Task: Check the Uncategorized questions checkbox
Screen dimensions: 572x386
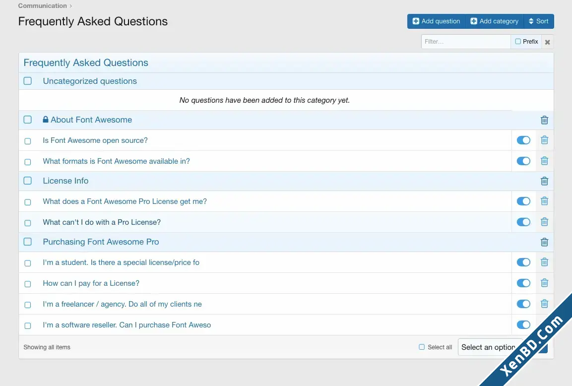Action: (28, 81)
